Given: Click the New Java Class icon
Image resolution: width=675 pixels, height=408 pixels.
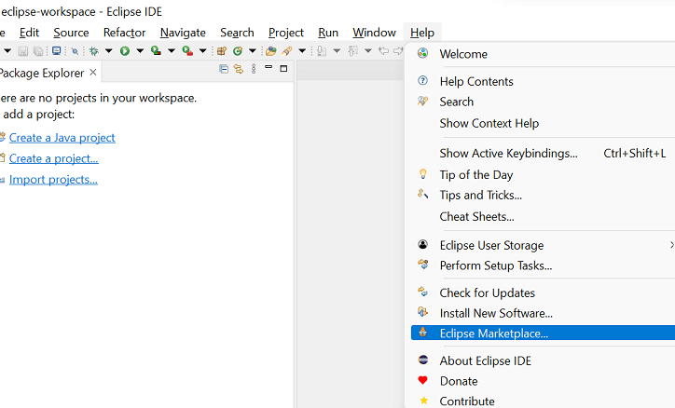Looking at the screenshot, I should 238,51.
